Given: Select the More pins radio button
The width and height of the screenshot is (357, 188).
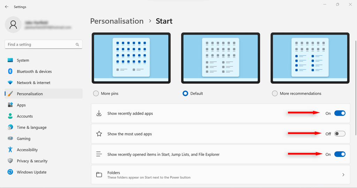Looking at the screenshot, I should 96,93.
